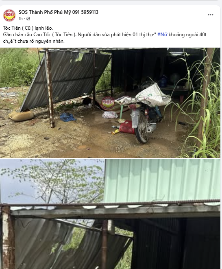222x269 pixels.
Task: Click the SOS watermark logo on photo
Action: 108,103
